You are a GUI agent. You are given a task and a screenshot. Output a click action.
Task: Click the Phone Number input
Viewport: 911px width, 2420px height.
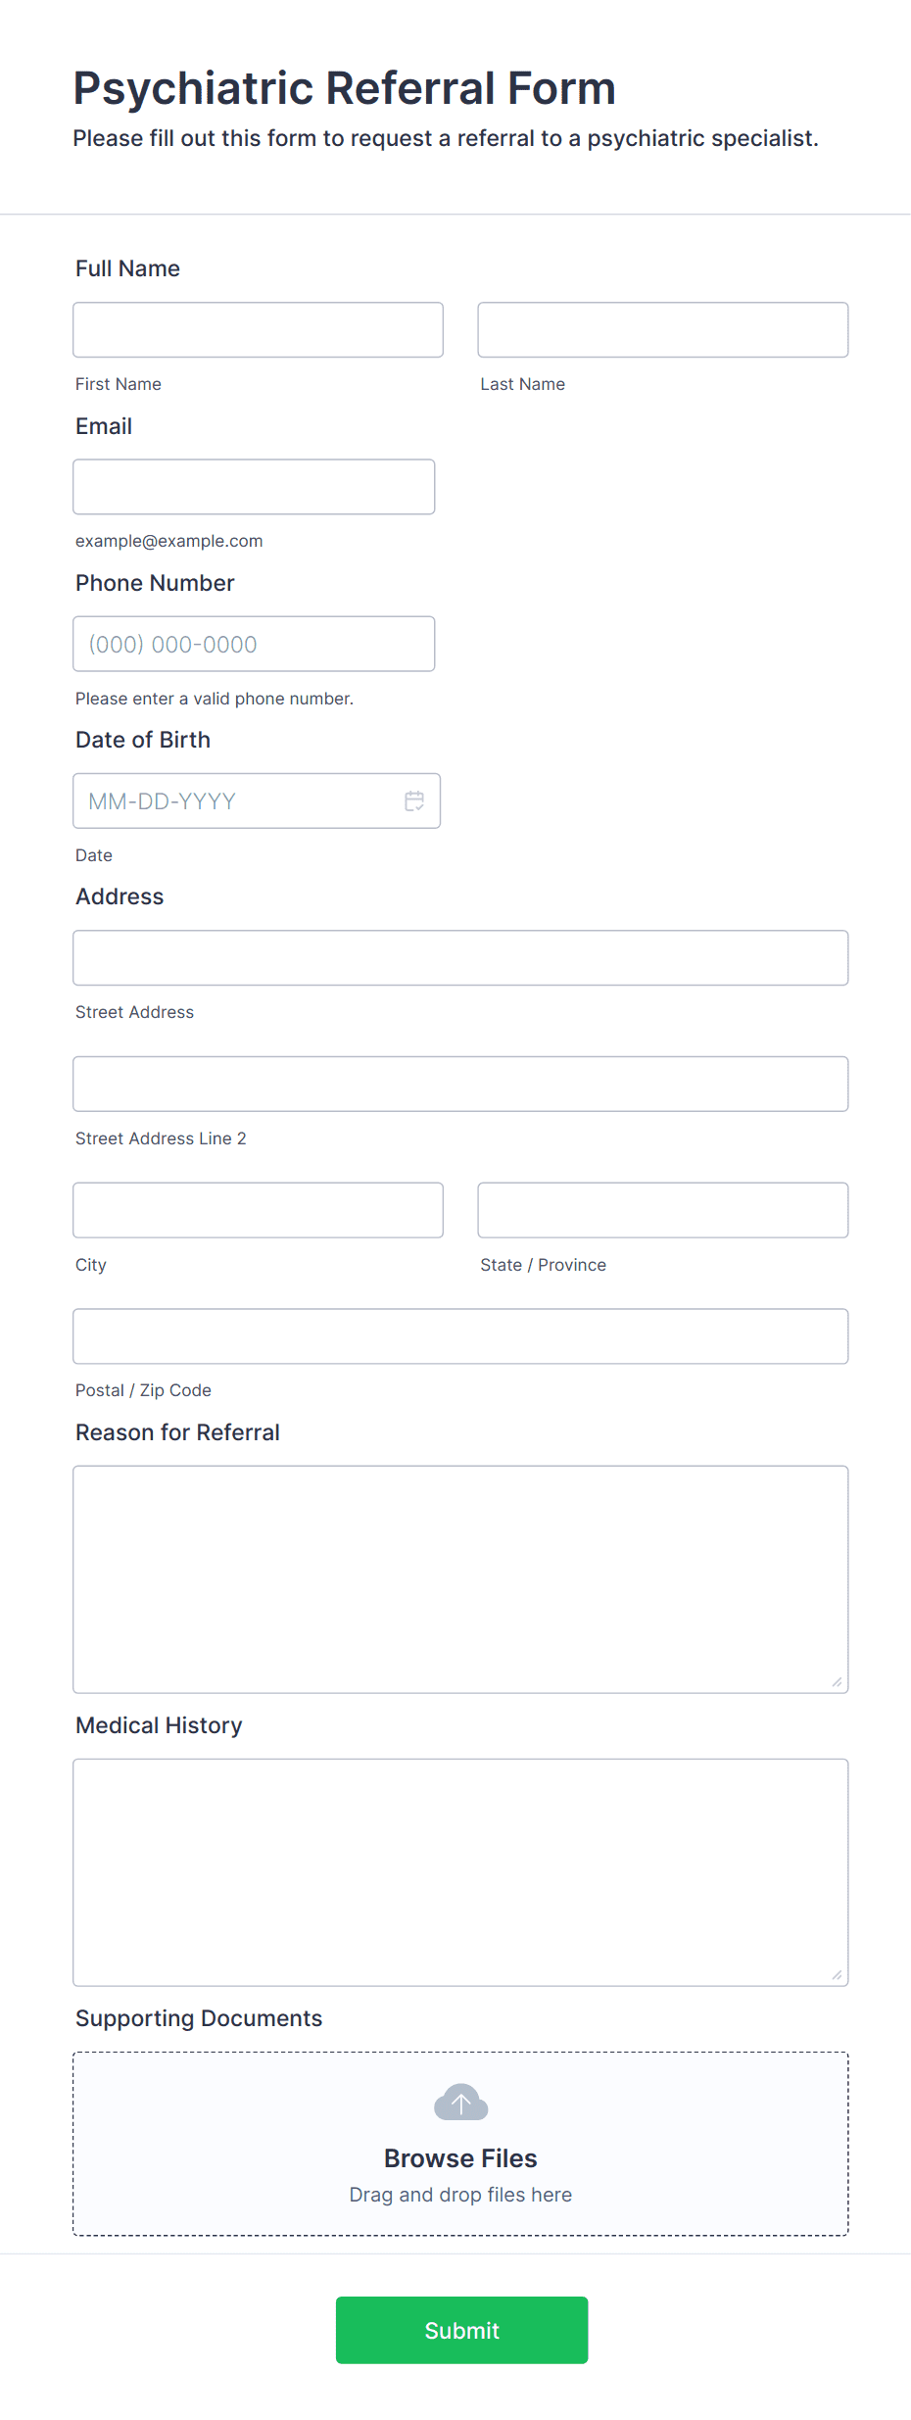coord(254,644)
